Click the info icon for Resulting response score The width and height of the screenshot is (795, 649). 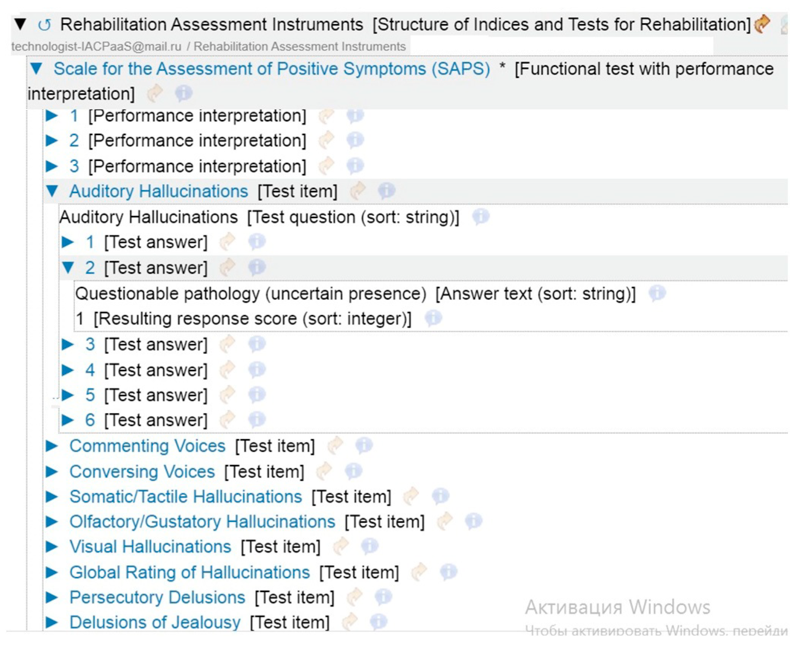[433, 318]
